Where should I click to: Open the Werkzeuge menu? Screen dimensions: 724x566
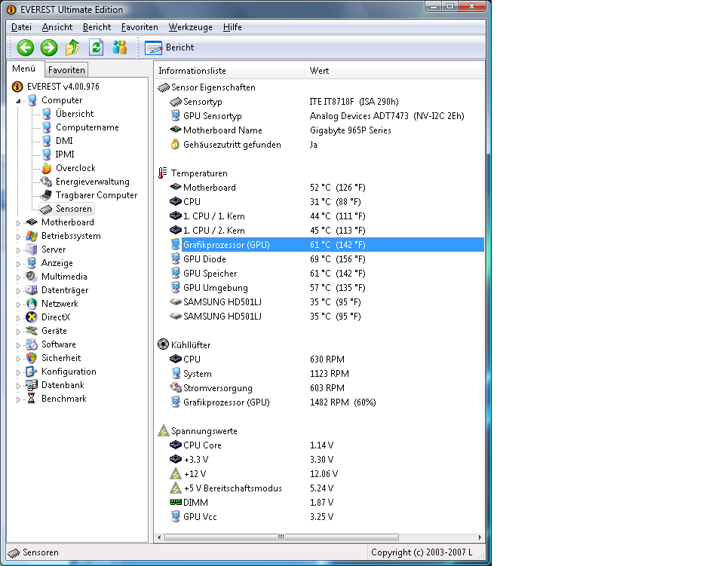click(190, 27)
